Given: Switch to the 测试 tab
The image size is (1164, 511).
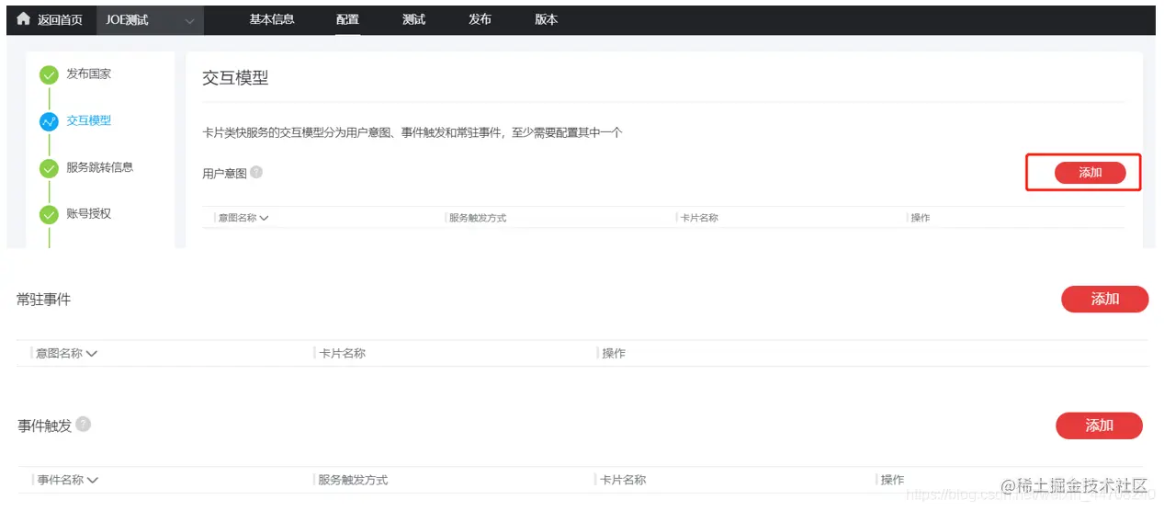Looking at the screenshot, I should [413, 19].
